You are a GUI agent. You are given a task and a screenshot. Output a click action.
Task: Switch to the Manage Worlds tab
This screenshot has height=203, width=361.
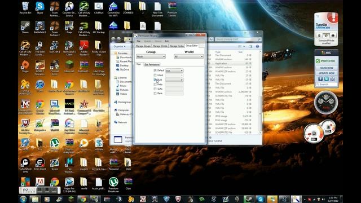click(x=160, y=46)
